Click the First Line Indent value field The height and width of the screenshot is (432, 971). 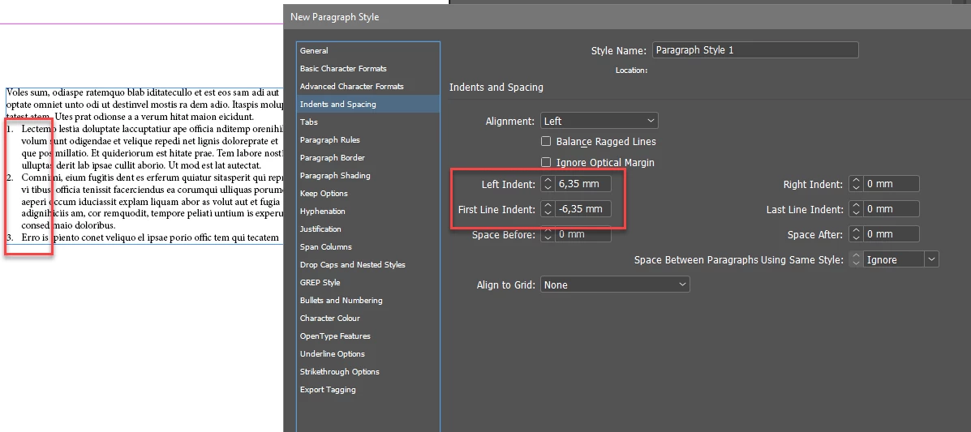pos(583,209)
